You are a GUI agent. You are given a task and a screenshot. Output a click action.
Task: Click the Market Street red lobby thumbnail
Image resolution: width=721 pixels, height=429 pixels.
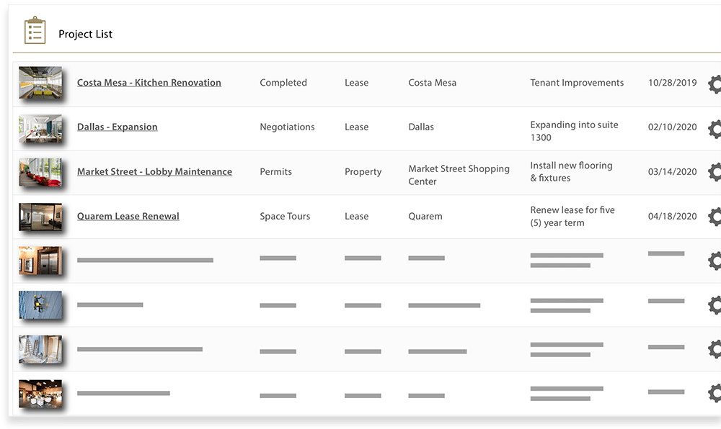point(40,173)
